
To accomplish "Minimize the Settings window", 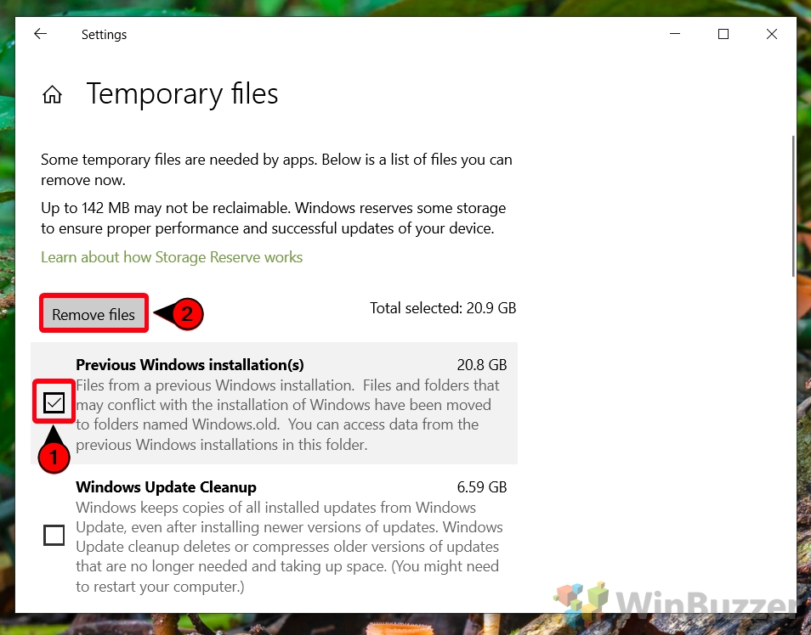I will click(674, 34).
